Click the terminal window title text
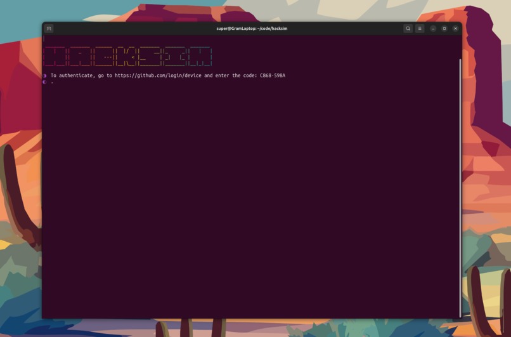 tap(252, 29)
